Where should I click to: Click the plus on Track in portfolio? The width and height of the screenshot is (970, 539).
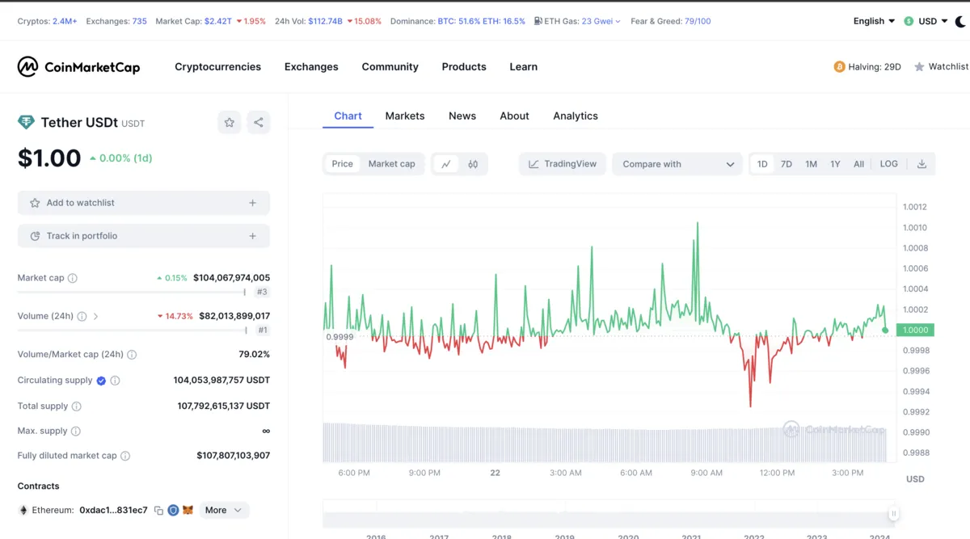[x=253, y=236]
